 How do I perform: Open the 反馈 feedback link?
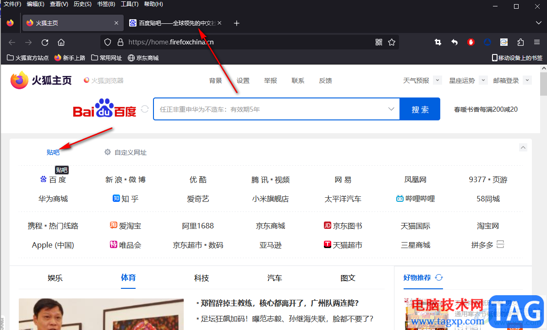pyautogui.click(x=325, y=81)
